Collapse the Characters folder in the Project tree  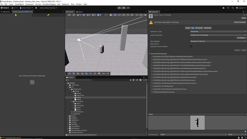tap(70, 89)
